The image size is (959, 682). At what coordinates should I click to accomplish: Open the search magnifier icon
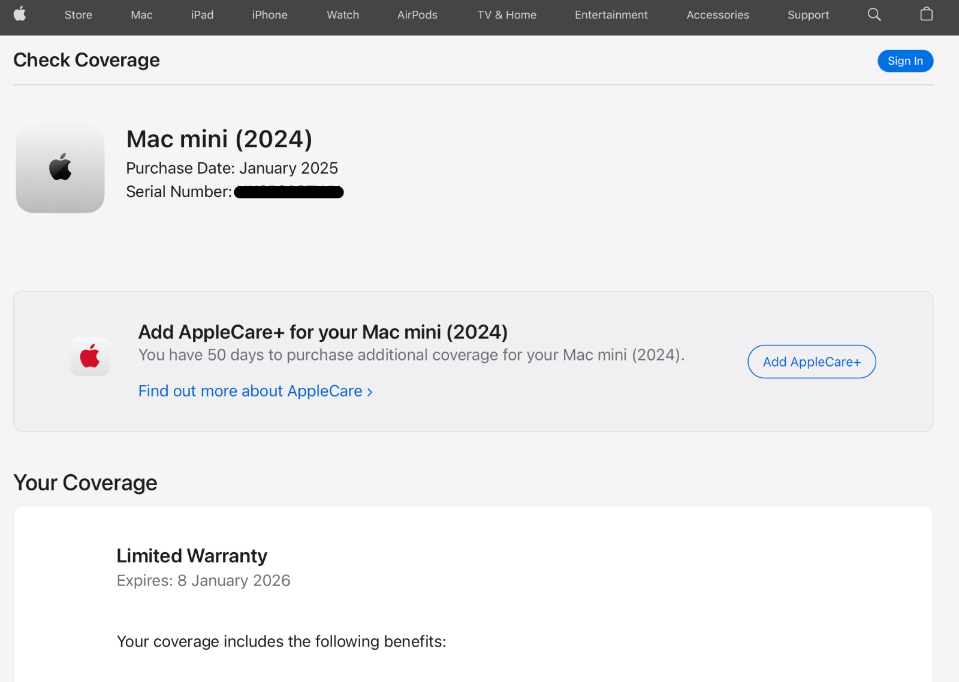[874, 14]
